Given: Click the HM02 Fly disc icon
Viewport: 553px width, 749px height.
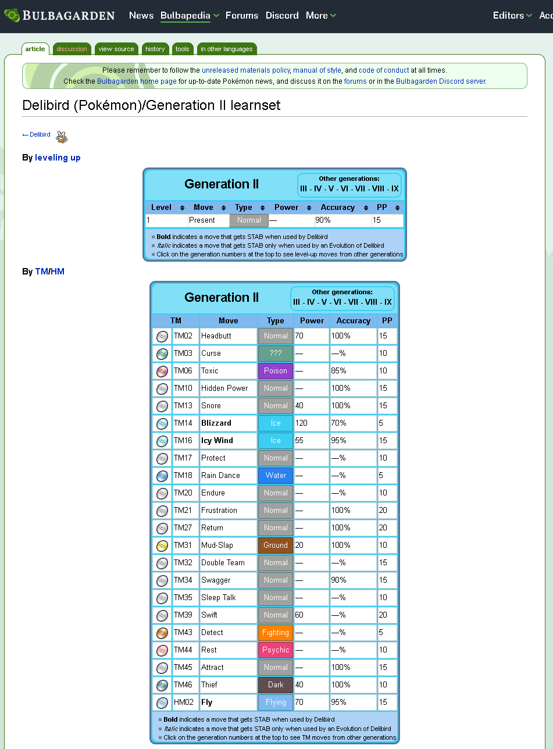Looking at the screenshot, I should point(162,702).
